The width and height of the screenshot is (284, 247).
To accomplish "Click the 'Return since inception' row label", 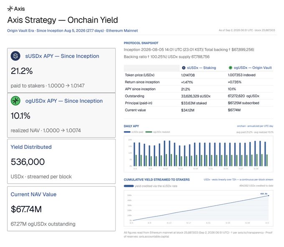I will (x=142, y=82).
